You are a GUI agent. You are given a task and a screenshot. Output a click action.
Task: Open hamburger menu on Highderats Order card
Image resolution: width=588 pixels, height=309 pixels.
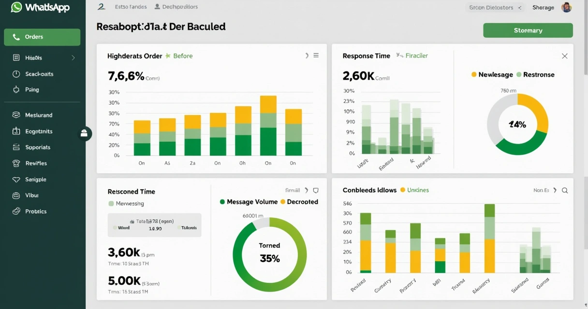pyautogui.click(x=316, y=56)
